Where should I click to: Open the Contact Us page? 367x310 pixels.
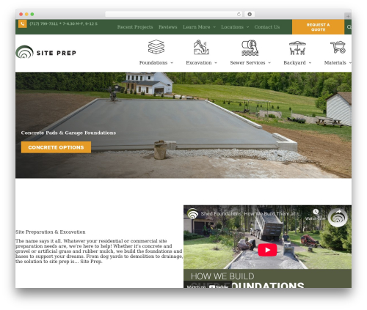click(267, 27)
